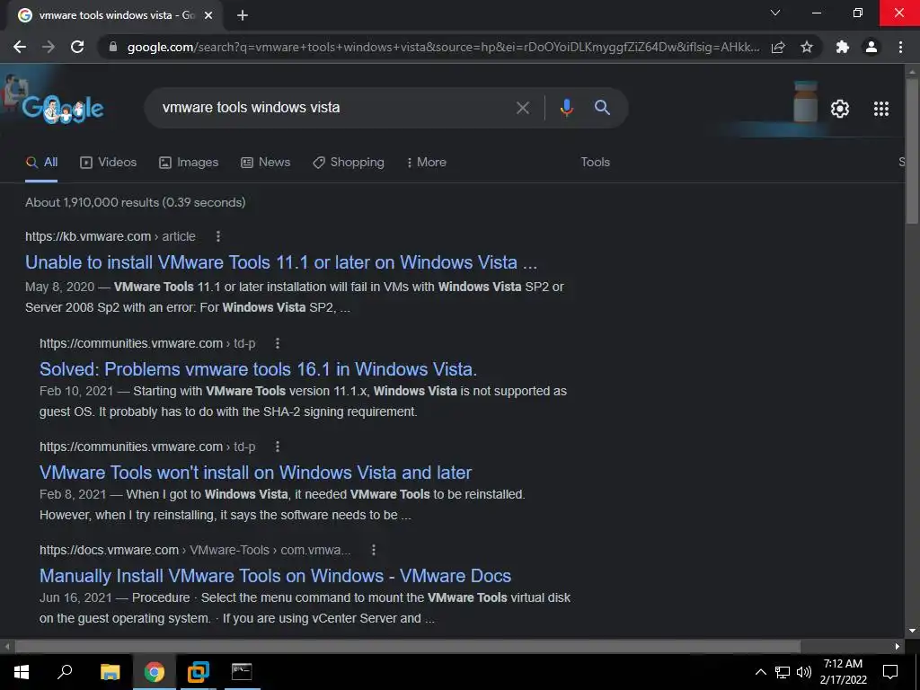Start voice search with microphone
Viewport: 920px width, 690px height.
pos(566,108)
